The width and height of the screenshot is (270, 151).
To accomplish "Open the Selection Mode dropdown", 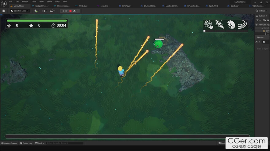I will [19, 11].
